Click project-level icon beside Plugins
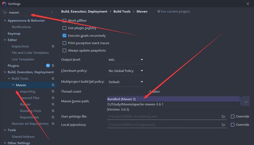The image size is (254, 145). (x=53, y=66)
